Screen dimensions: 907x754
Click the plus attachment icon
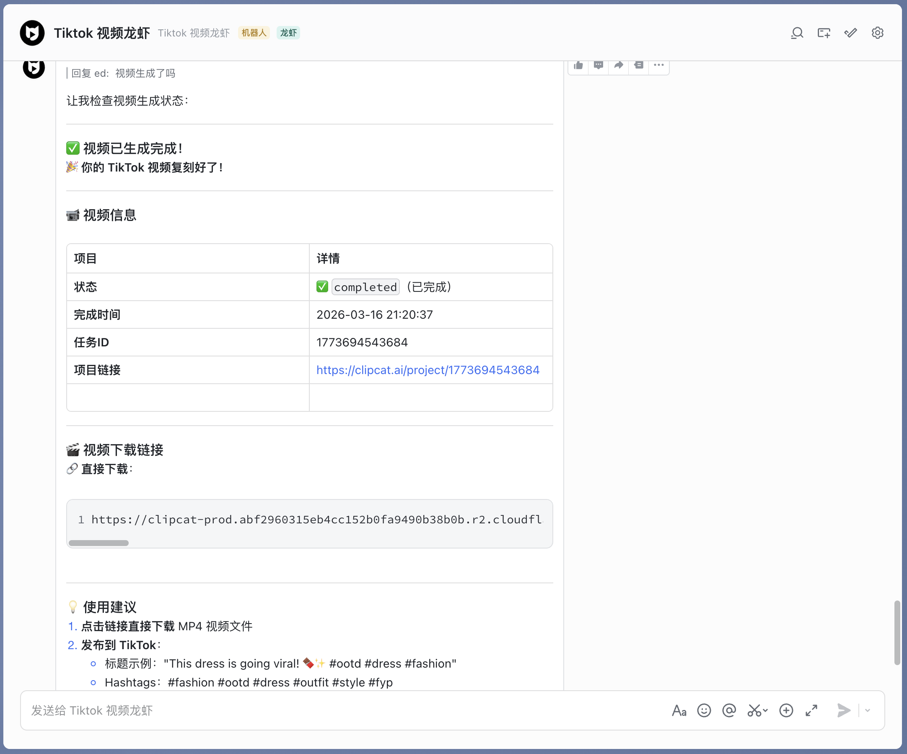pyautogui.click(x=786, y=710)
